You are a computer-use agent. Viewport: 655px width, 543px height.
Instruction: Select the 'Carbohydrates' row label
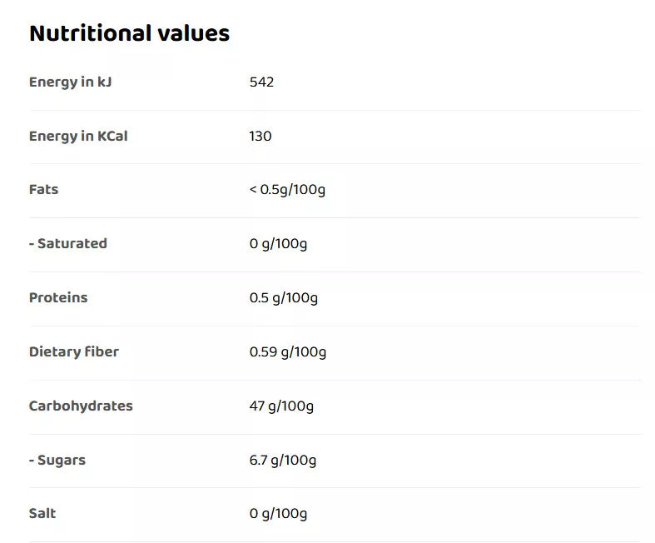[x=81, y=406]
